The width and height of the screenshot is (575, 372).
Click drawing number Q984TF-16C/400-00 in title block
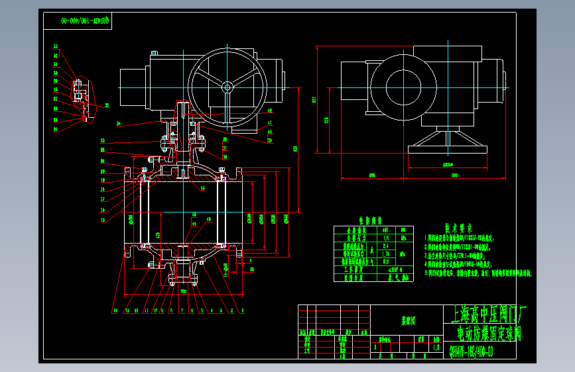[472, 352]
